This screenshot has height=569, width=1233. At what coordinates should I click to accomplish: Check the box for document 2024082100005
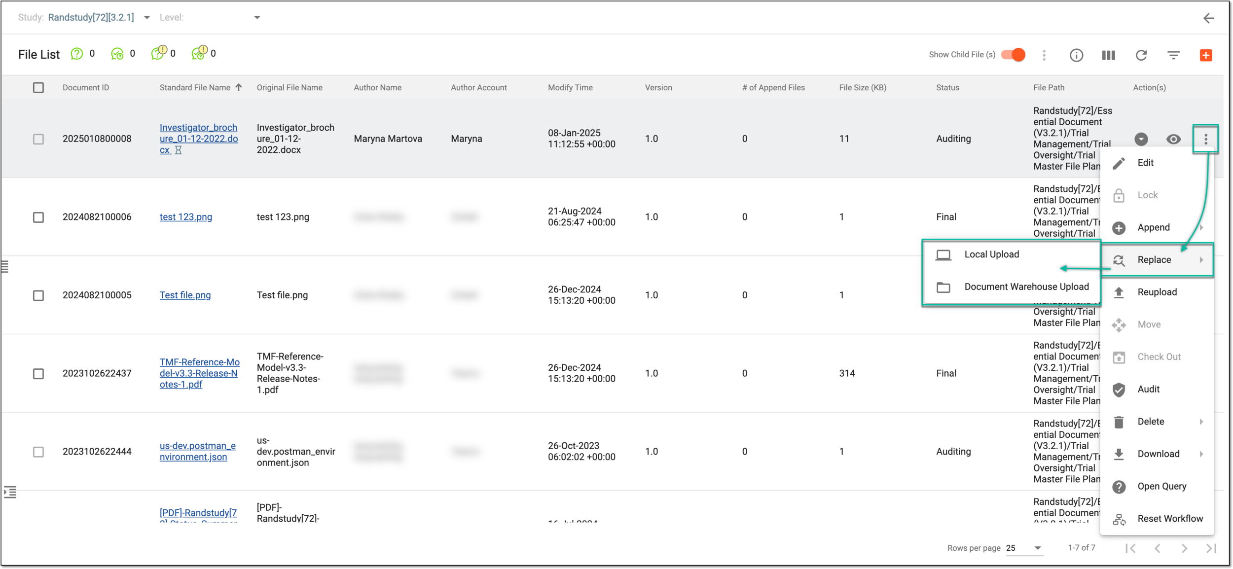38,295
